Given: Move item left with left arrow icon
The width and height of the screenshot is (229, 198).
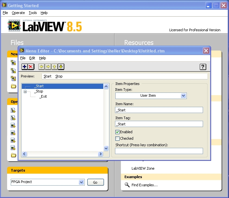Looking at the screenshot, I should [x=42, y=67].
